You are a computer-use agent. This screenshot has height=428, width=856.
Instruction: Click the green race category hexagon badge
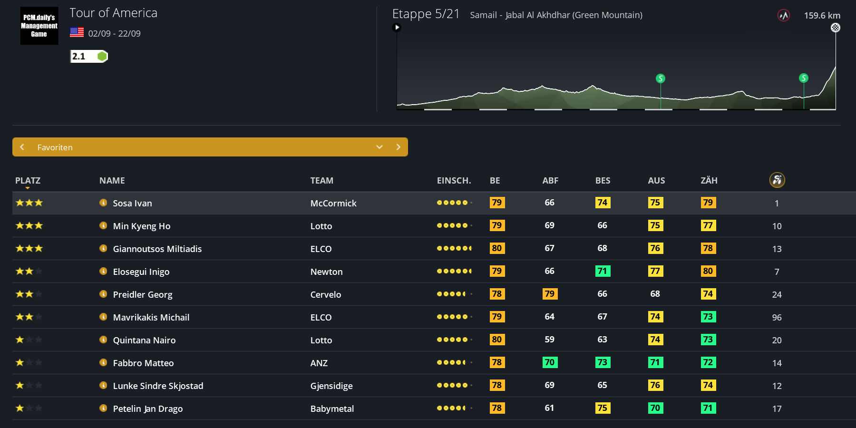102,57
